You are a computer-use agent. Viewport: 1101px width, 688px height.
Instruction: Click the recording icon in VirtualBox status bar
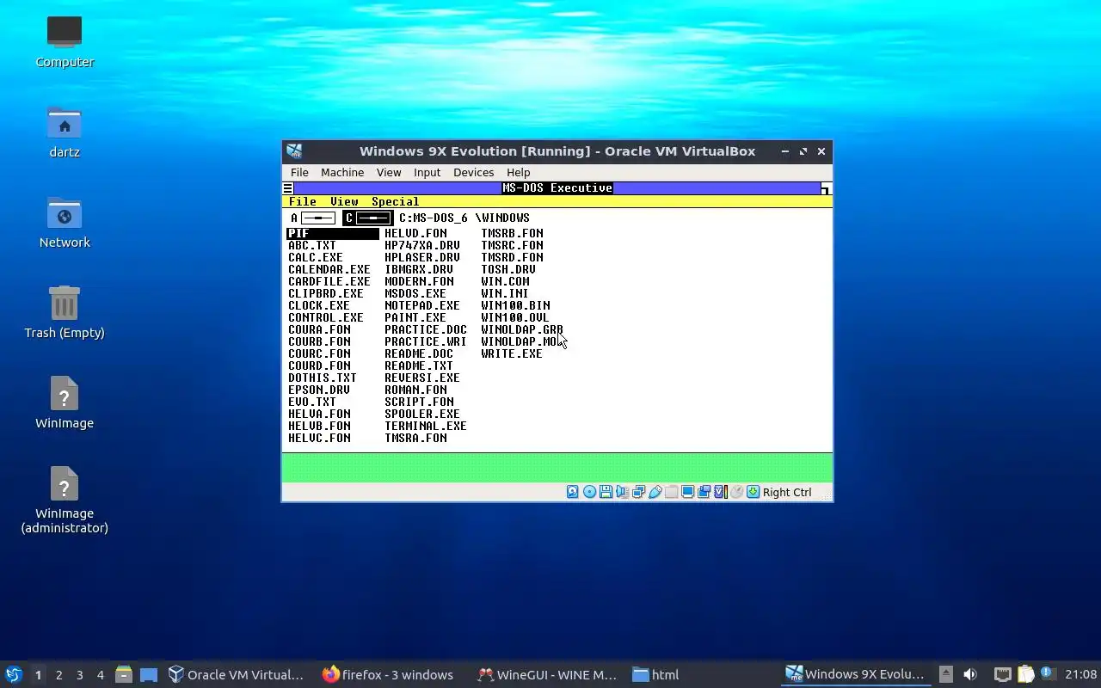coord(704,492)
